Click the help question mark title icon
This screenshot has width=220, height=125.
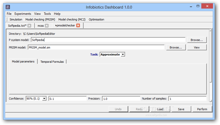point(8,7)
